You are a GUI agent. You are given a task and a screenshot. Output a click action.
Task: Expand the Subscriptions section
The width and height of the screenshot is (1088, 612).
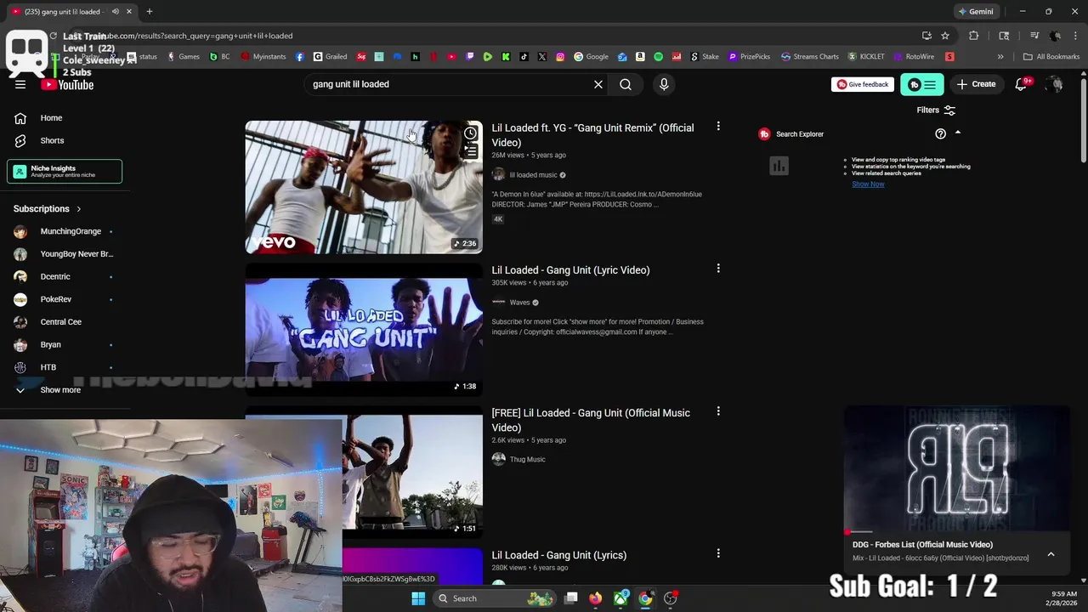pyautogui.click(x=48, y=208)
